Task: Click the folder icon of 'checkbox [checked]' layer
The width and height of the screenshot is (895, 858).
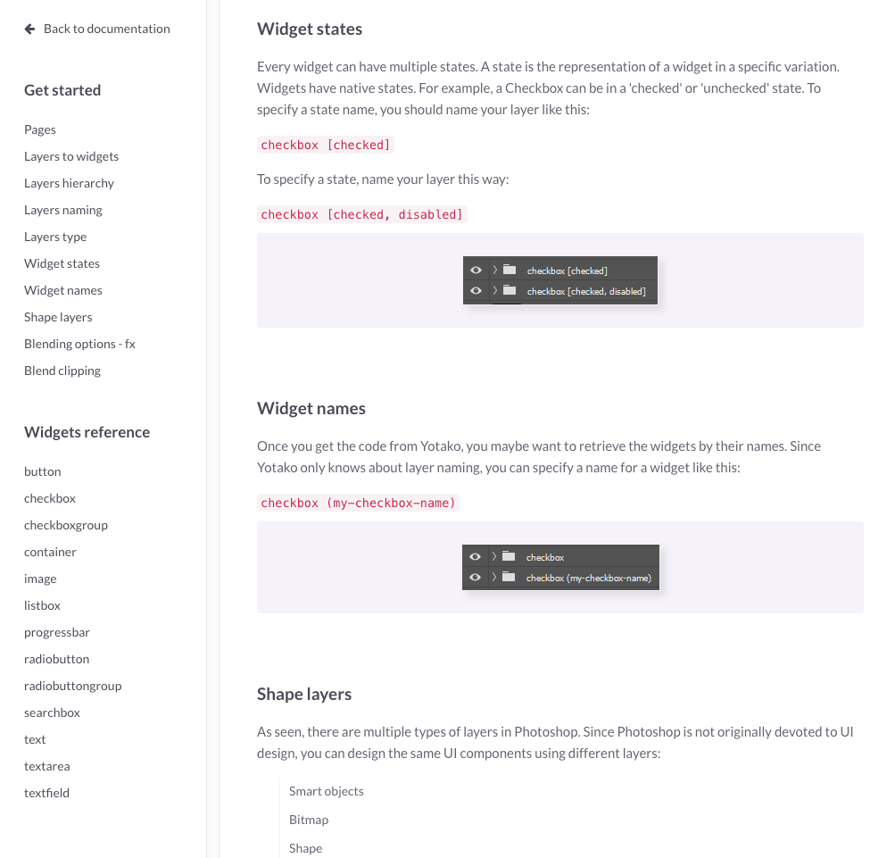Action: pos(510,270)
